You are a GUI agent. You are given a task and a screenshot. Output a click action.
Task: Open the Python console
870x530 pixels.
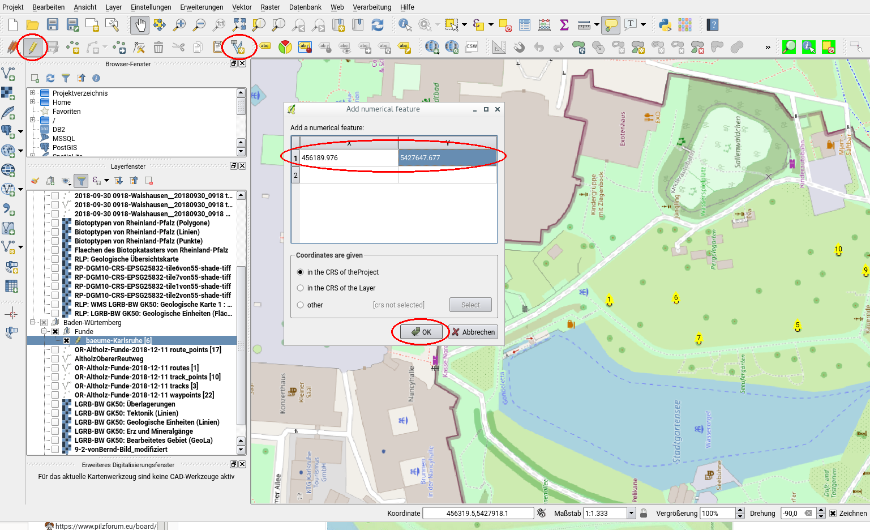665,25
